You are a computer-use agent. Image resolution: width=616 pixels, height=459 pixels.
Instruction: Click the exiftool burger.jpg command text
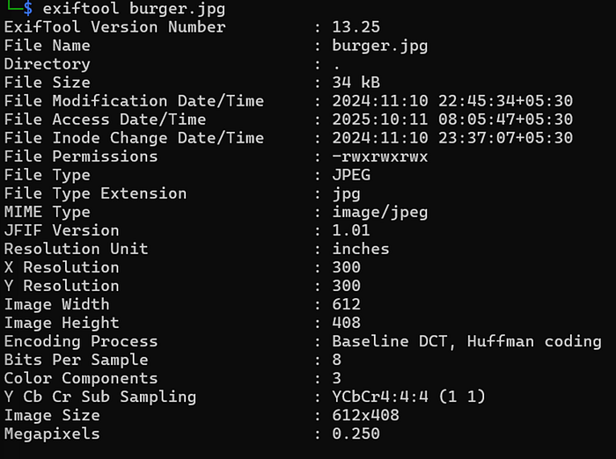pos(134,9)
